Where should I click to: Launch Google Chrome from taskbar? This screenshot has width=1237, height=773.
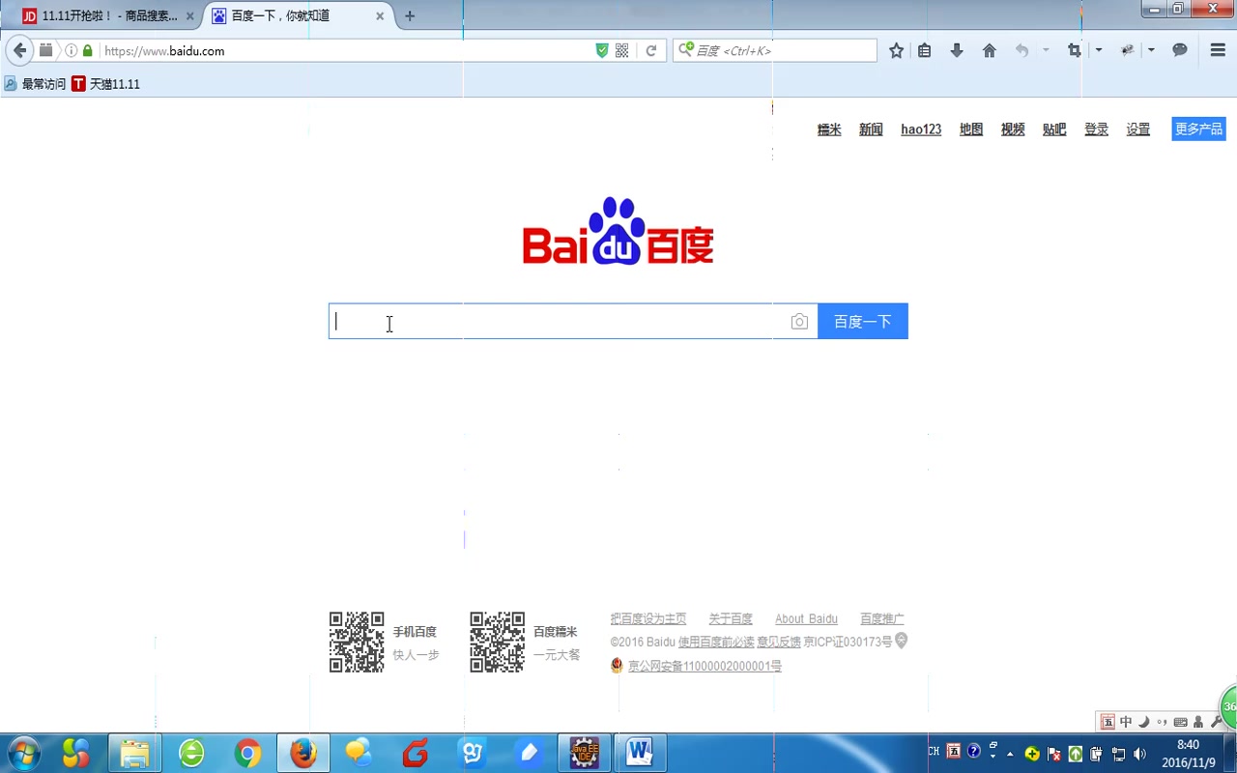pos(247,753)
